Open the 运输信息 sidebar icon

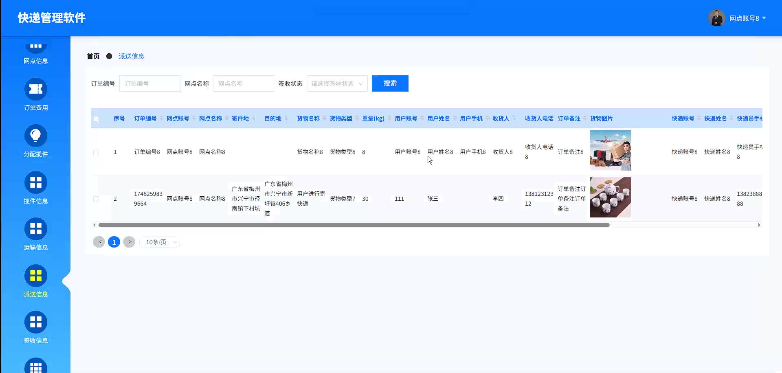[x=36, y=229]
